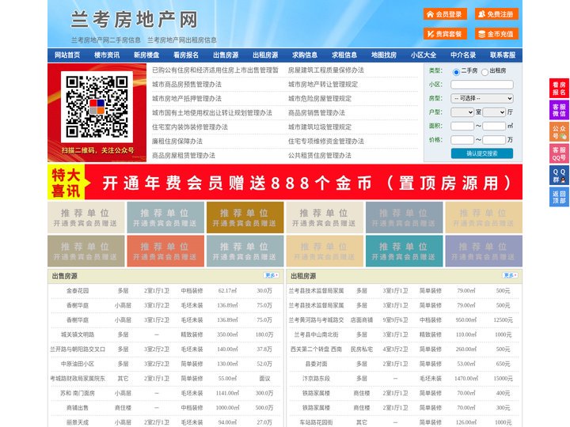Open the 公共租赁住房管理办法 link
570x427 pixels.
point(320,156)
